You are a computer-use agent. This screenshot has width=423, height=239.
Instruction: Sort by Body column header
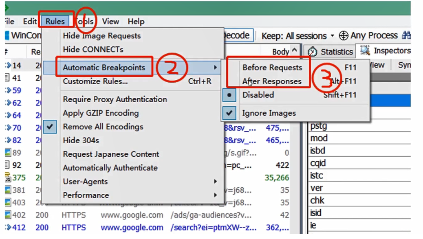pyautogui.click(x=280, y=51)
